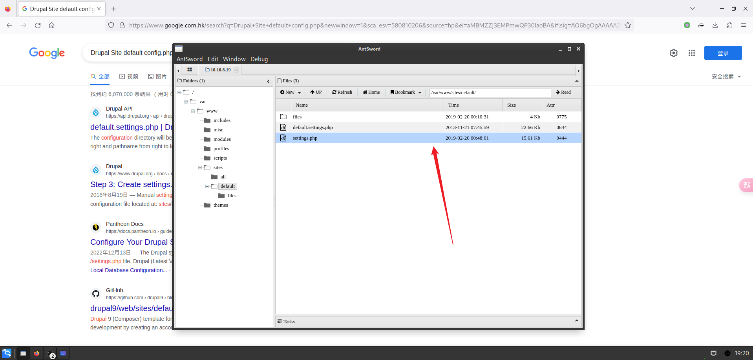Switch to the 视频 search tab
753x360 pixels.
click(x=129, y=76)
